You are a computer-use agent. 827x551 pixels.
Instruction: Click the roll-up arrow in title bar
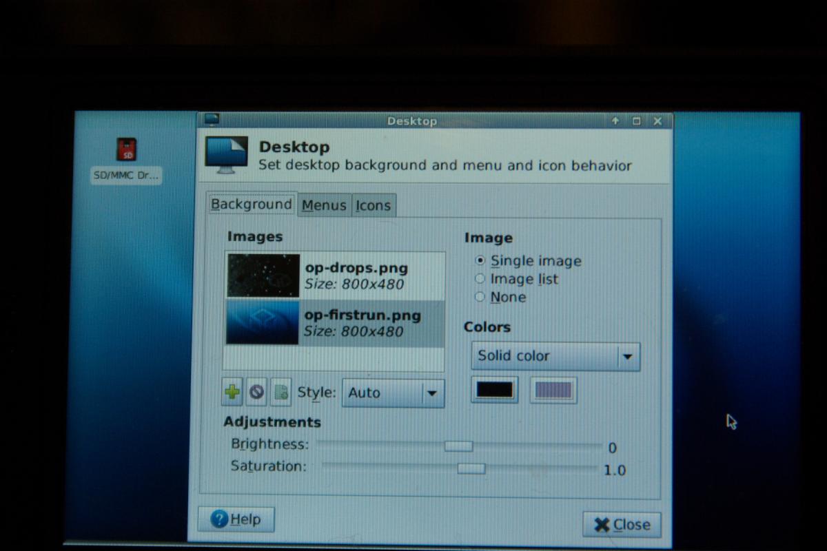pyautogui.click(x=615, y=121)
